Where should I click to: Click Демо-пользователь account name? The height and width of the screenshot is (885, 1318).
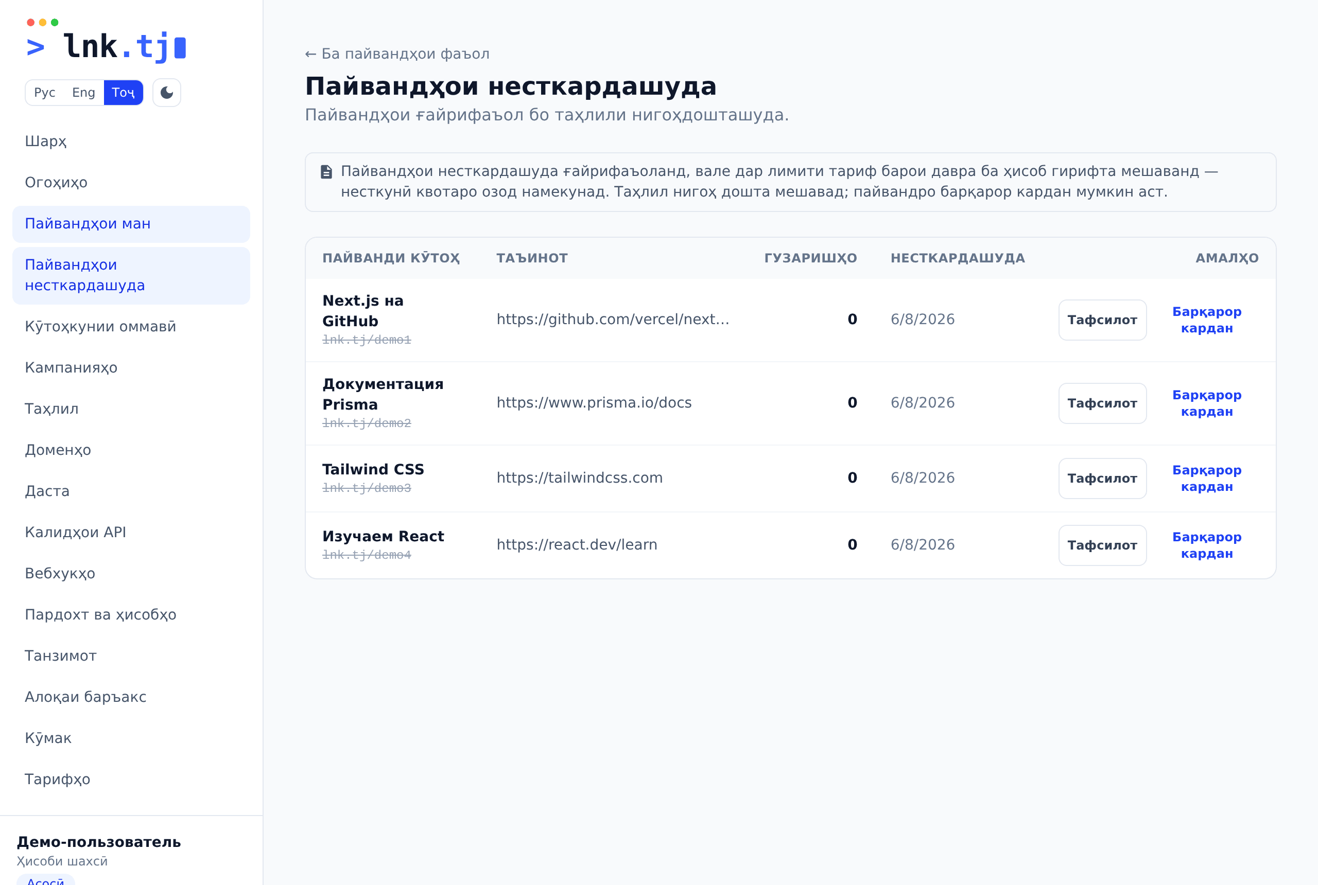click(99, 842)
